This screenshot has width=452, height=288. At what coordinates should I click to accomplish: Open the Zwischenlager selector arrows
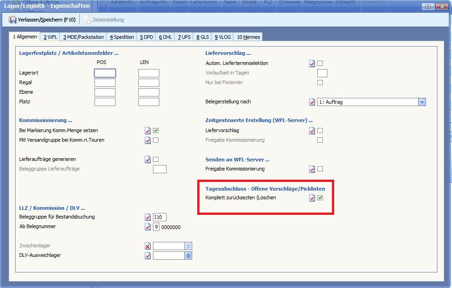(189, 246)
